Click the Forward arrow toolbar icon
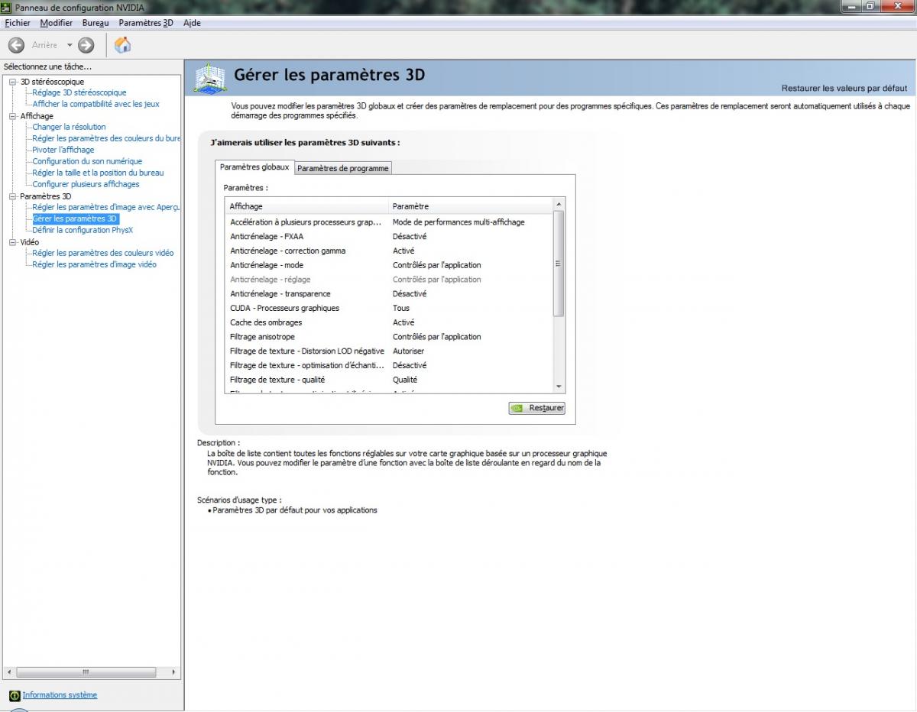Screen dimensions: 917x712 pos(86,45)
